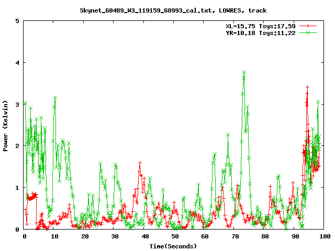Screen dimensions: 335x251
Task: Select the YR-10.18 Tsys:11.22 legend label
Action: (261, 33)
